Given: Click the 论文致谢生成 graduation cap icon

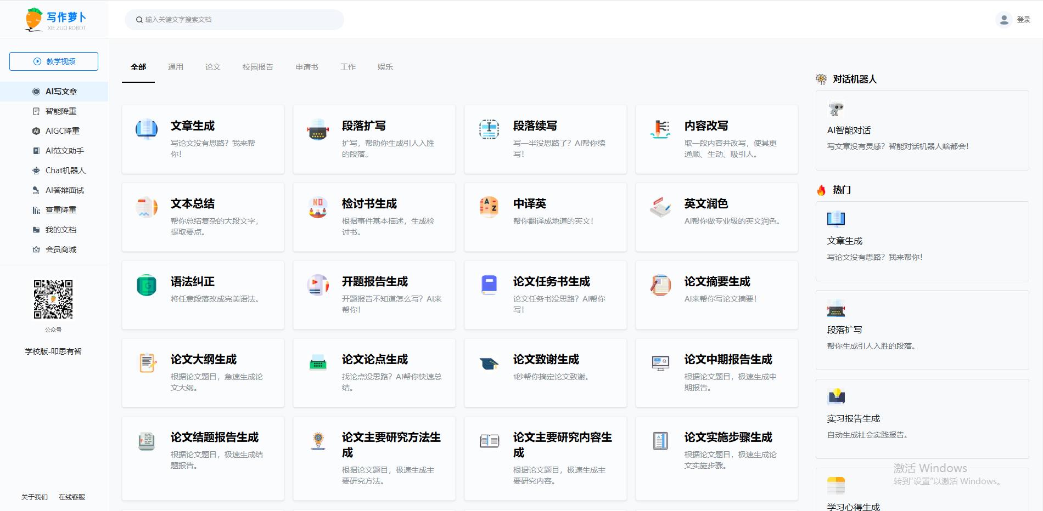Looking at the screenshot, I should 489,363.
